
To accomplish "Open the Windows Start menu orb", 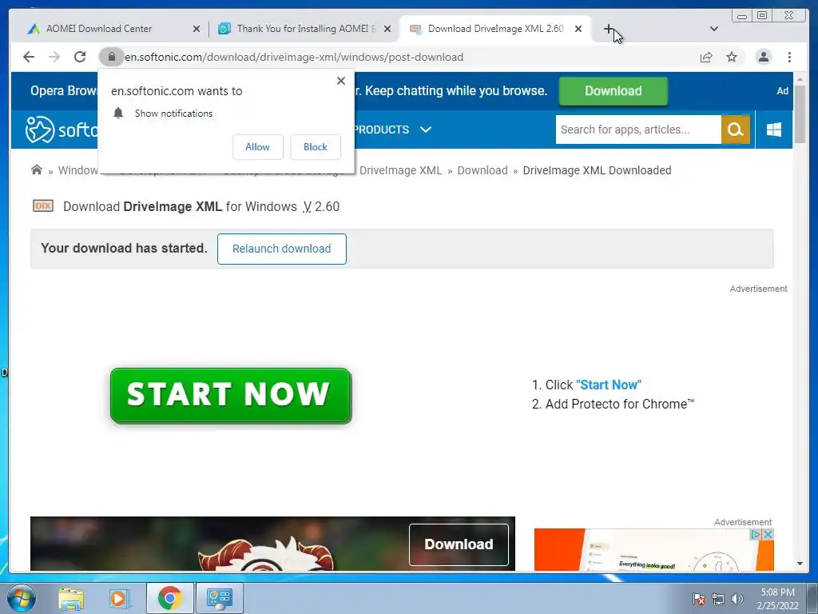I will tap(22, 598).
